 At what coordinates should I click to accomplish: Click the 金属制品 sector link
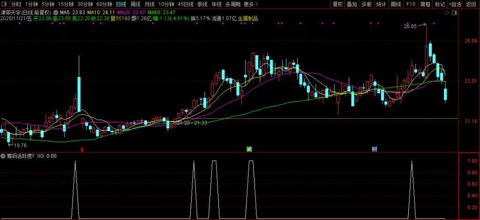tap(248, 19)
